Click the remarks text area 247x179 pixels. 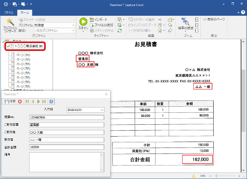point(66,162)
